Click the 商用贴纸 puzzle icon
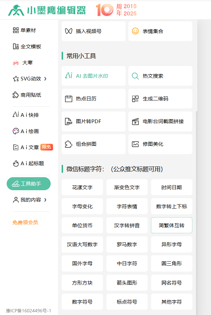 point(16,95)
